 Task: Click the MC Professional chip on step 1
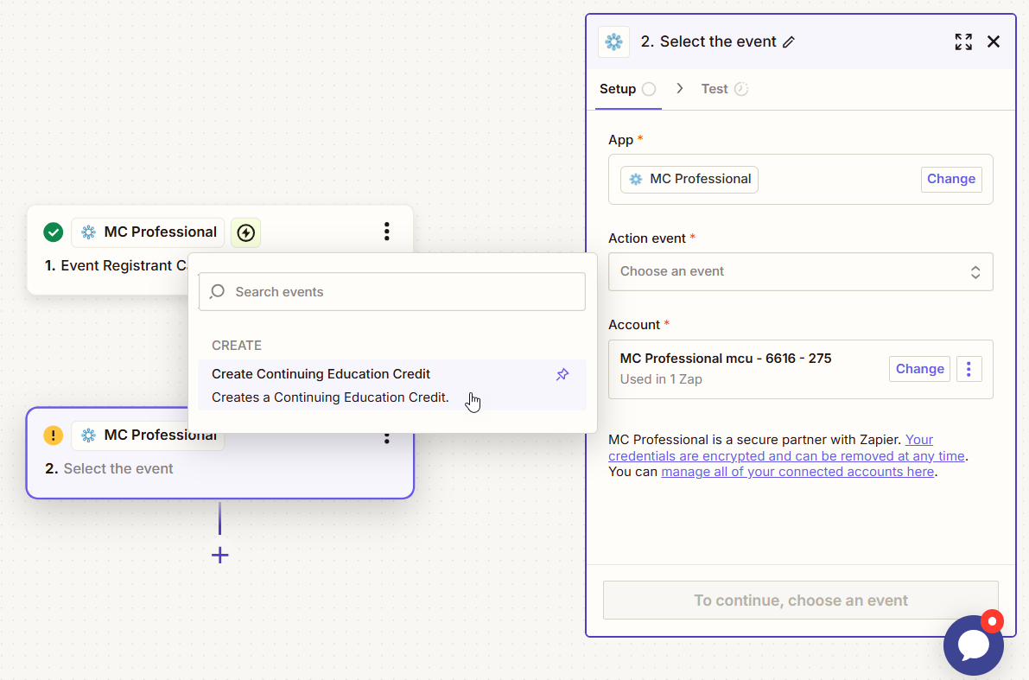tap(148, 232)
